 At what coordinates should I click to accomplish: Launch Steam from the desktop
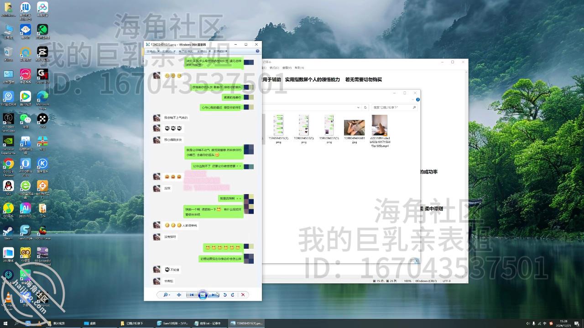point(8,230)
